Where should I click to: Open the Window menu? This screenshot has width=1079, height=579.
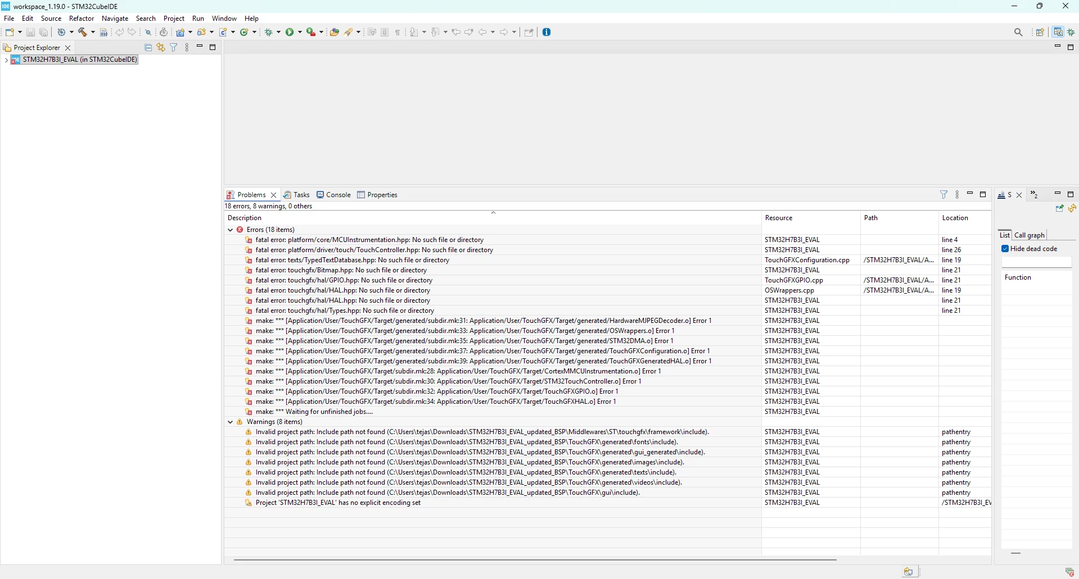click(x=224, y=19)
